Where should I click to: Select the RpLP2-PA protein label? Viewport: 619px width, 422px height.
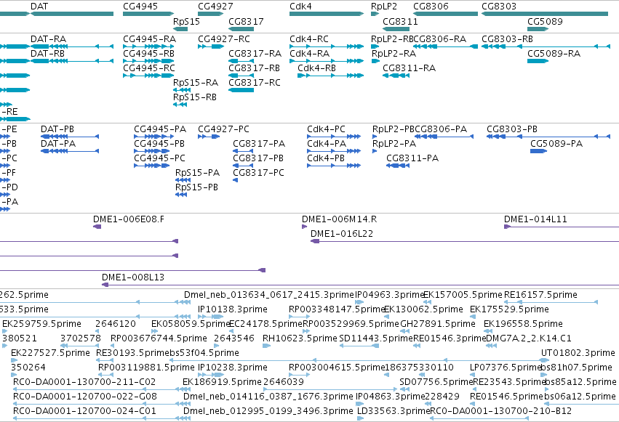pos(394,144)
